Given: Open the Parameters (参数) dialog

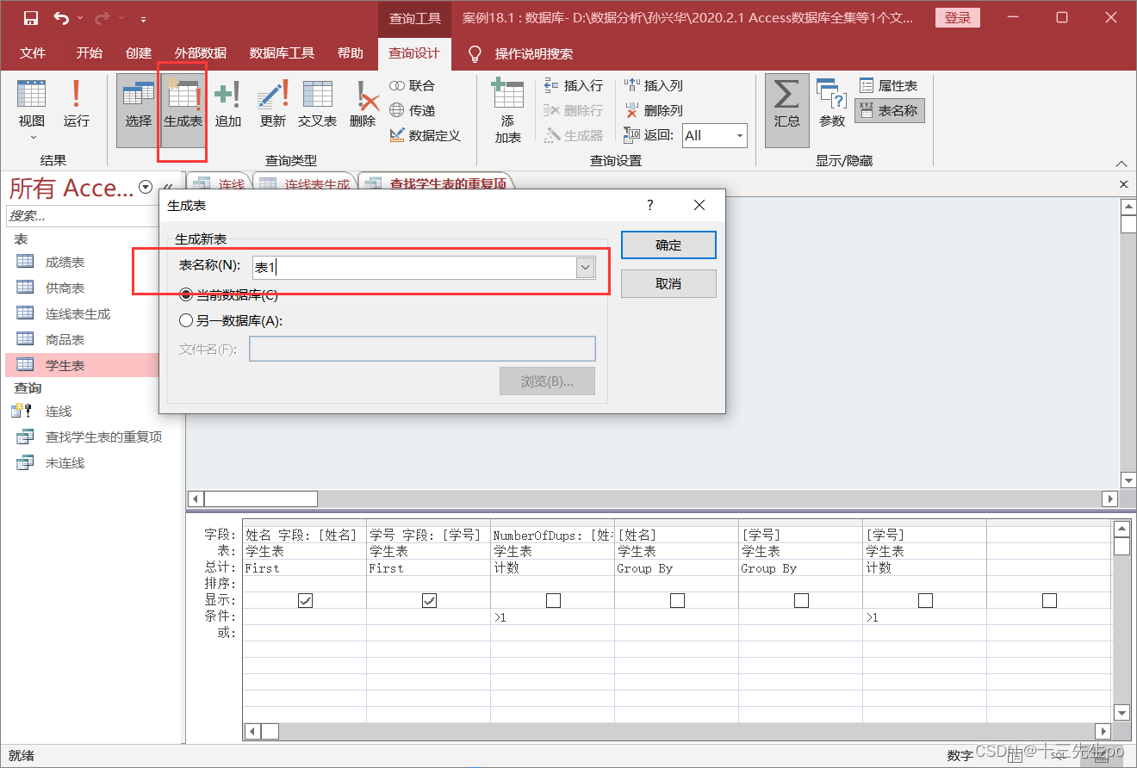Looking at the screenshot, I should tap(832, 103).
